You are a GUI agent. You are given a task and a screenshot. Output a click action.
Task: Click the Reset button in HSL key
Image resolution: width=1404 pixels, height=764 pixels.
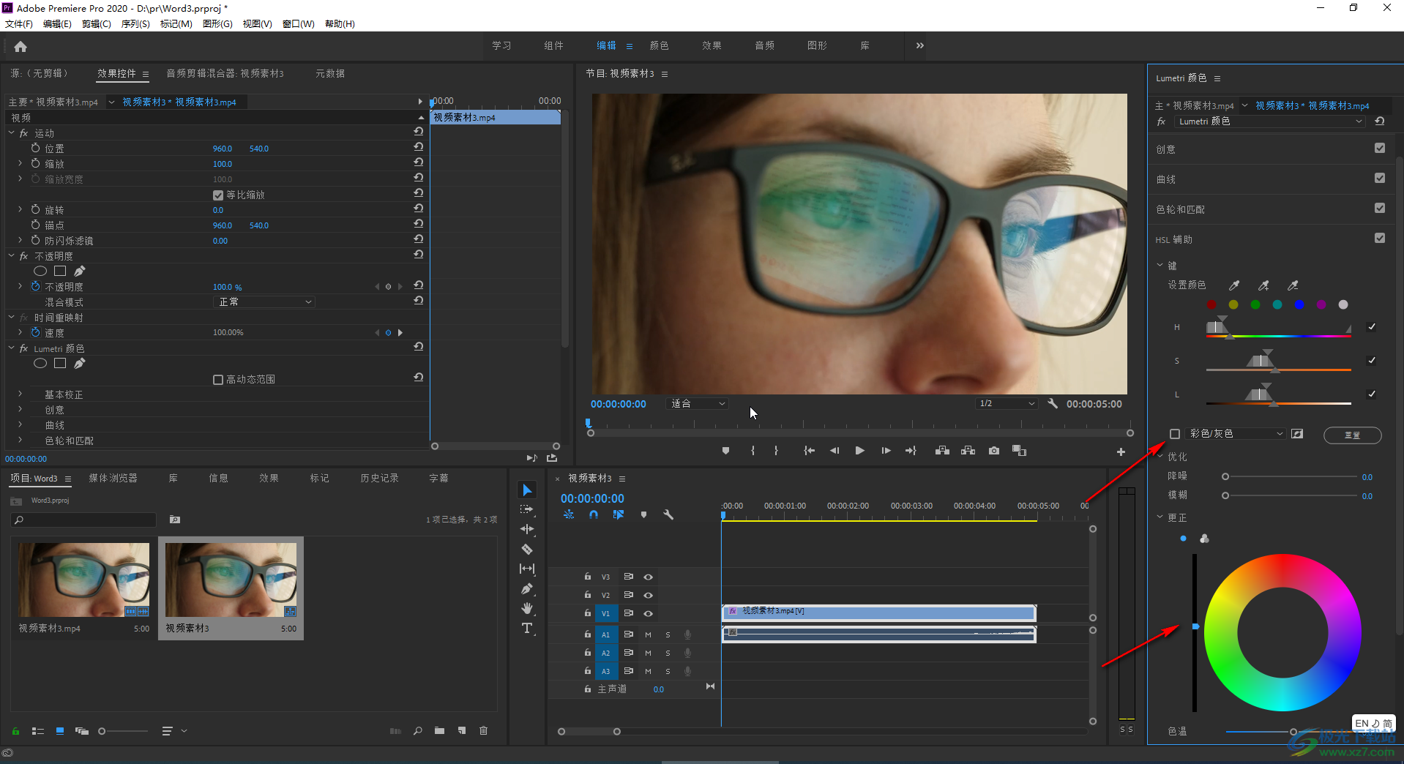1352,435
